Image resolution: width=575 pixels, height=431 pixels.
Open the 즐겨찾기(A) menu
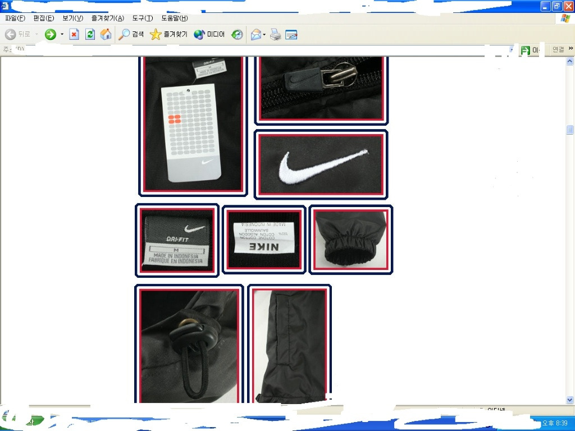point(108,18)
